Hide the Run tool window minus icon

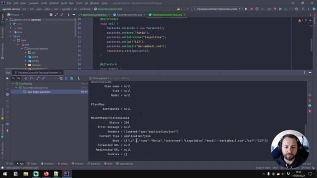click(310, 73)
